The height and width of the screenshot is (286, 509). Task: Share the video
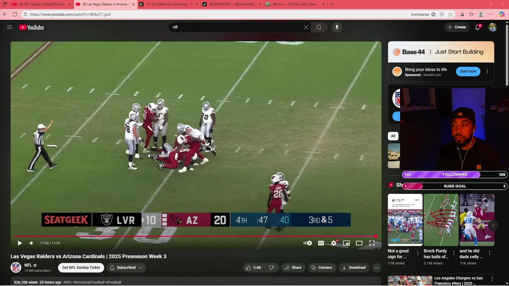[293, 267]
